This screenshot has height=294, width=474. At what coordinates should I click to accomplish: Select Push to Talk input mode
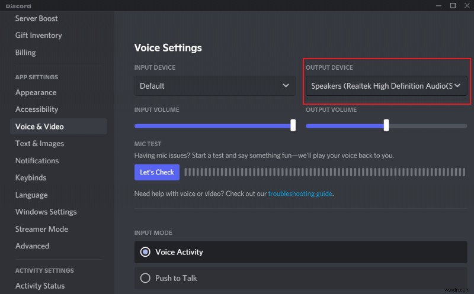[145, 278]
